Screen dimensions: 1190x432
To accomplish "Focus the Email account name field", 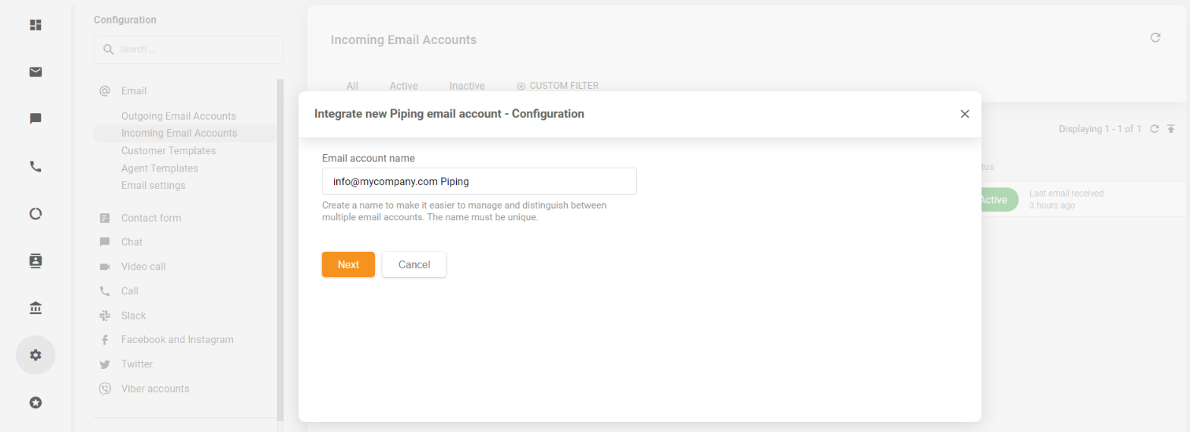I will click(479, 181).
